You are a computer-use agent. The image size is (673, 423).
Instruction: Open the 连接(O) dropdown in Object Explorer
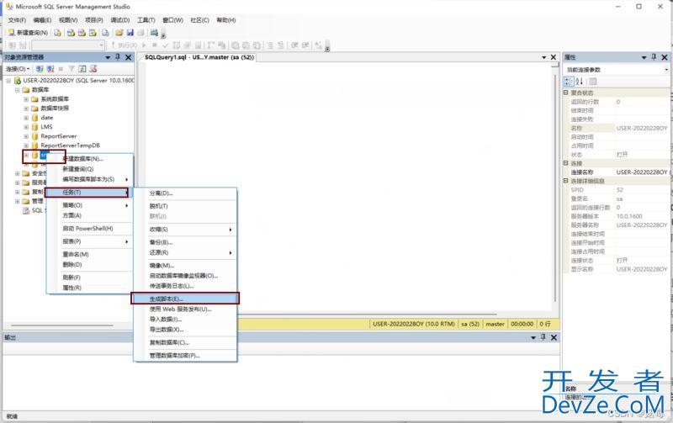pos(18,69)
